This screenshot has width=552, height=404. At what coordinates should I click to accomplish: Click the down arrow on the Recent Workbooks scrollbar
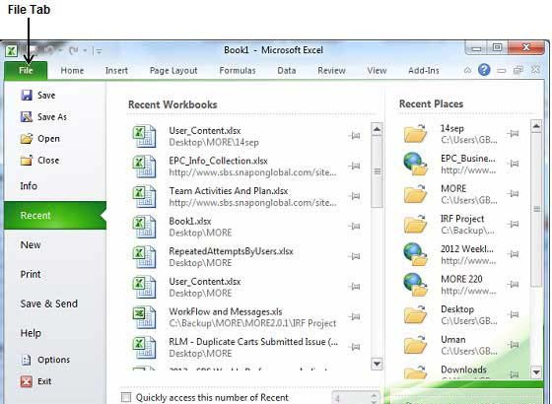(377, 364)
